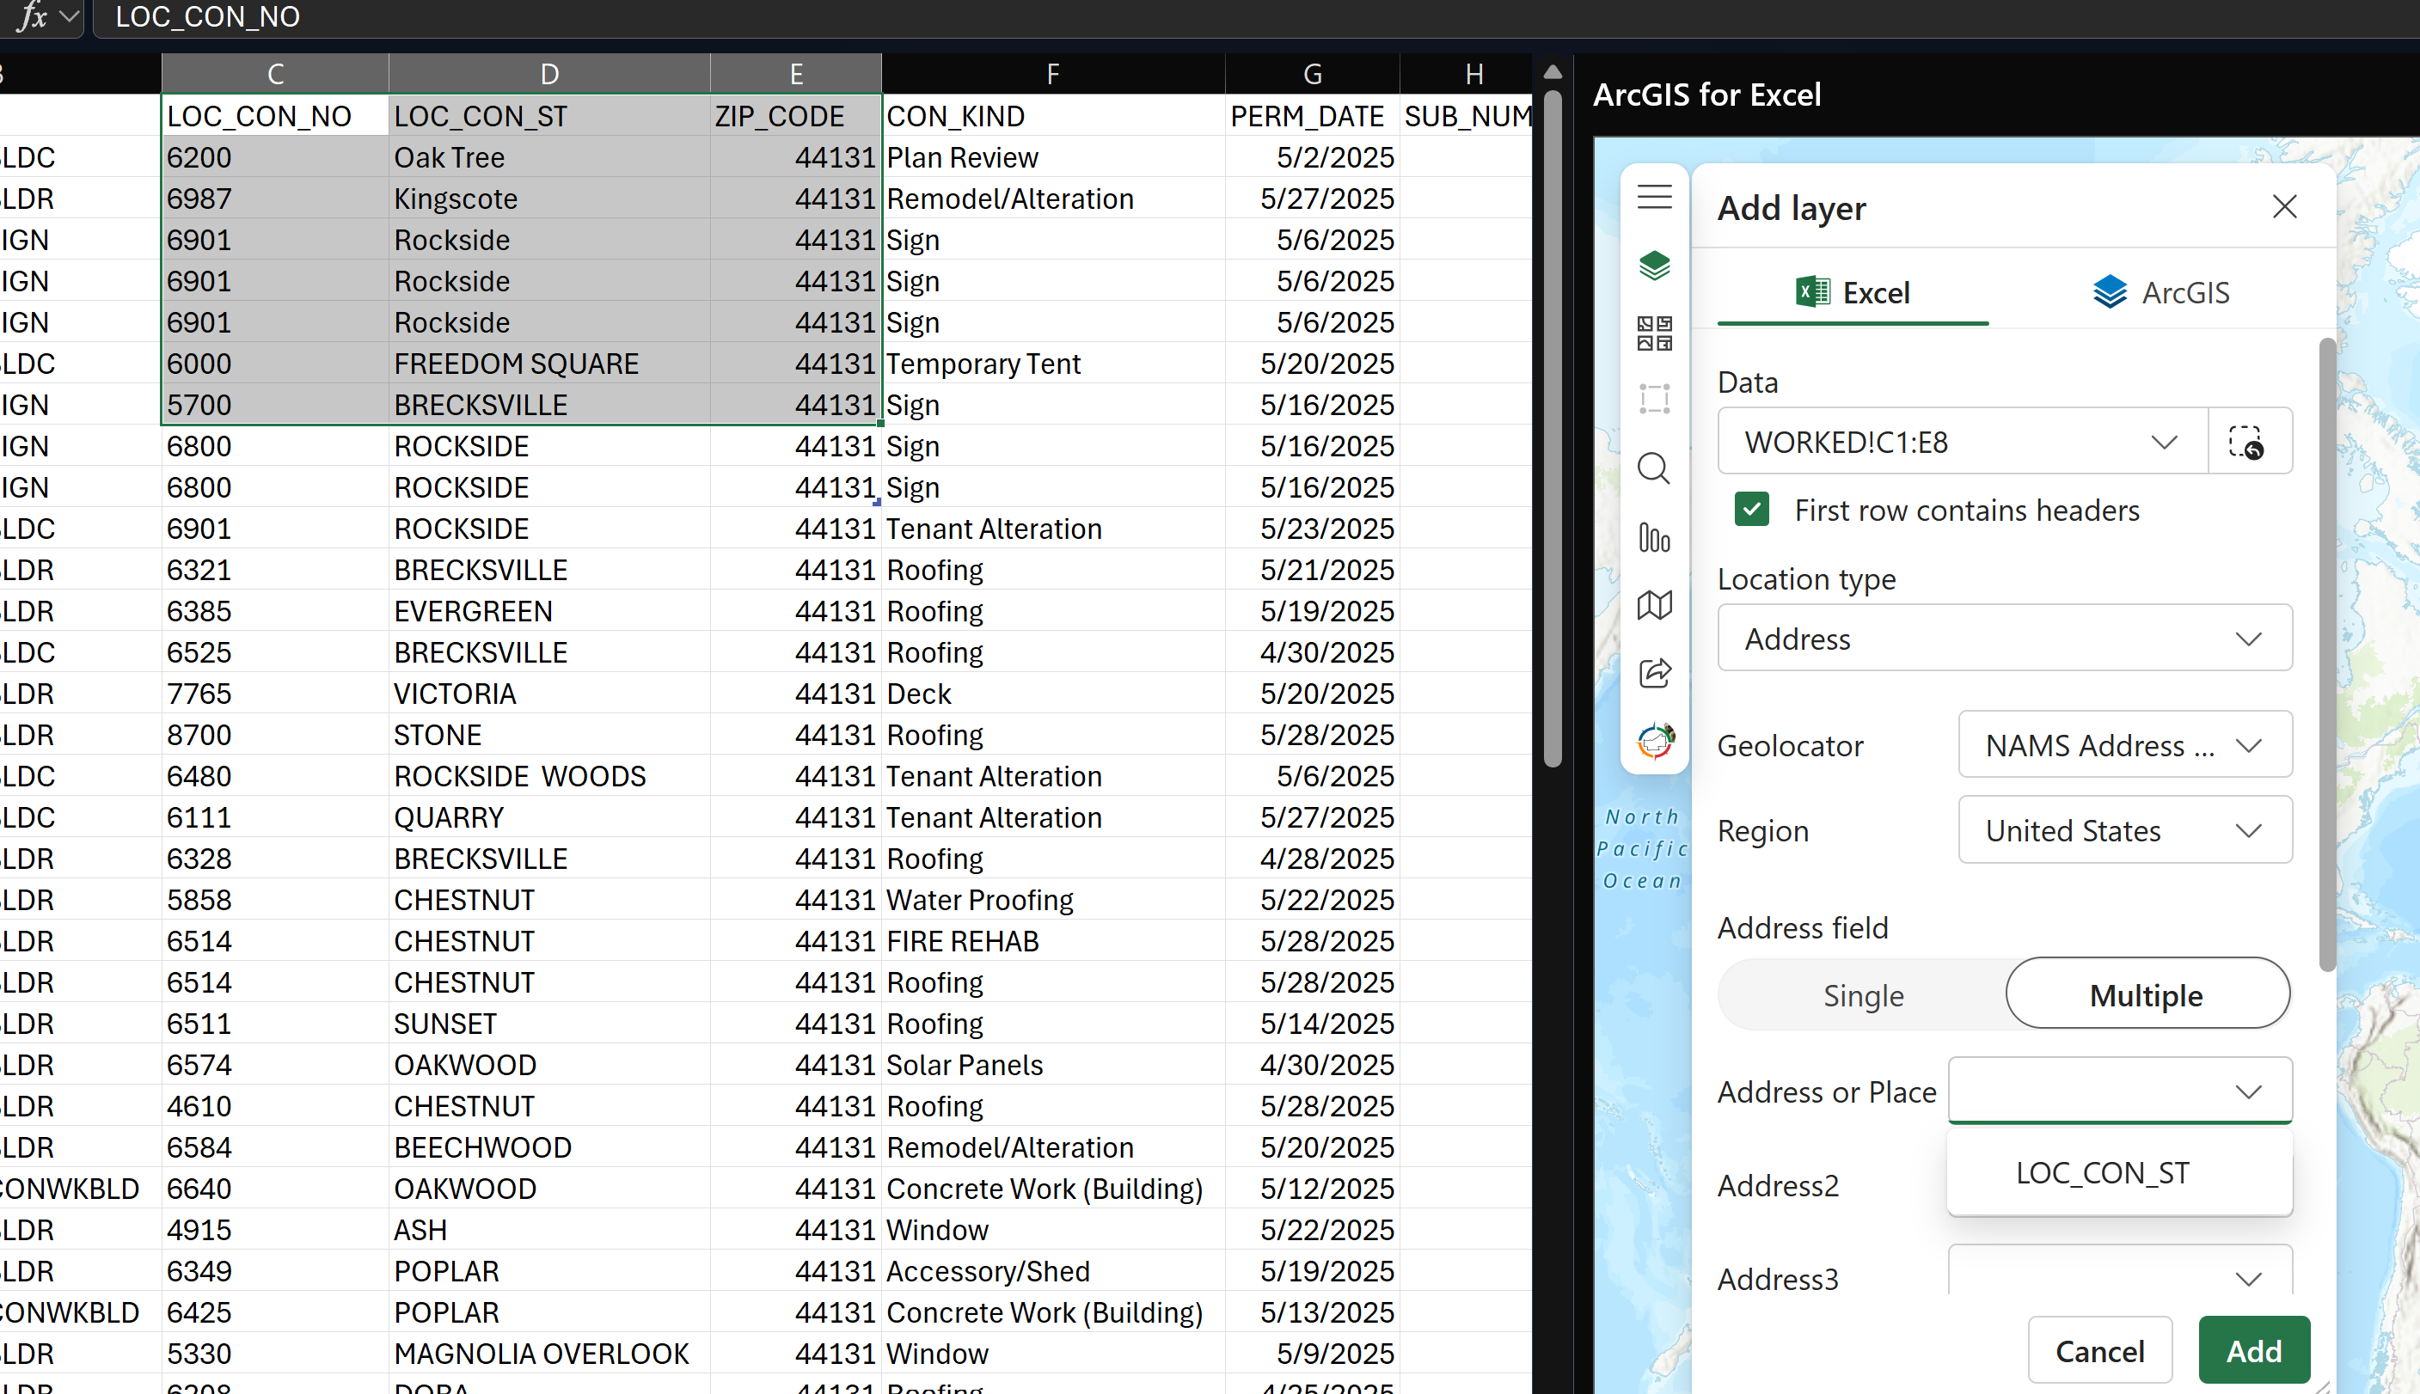Screen dimensions: 2420x1394
Task: Keep Address field on Multiple
Action: click(x=2146, y=994)
